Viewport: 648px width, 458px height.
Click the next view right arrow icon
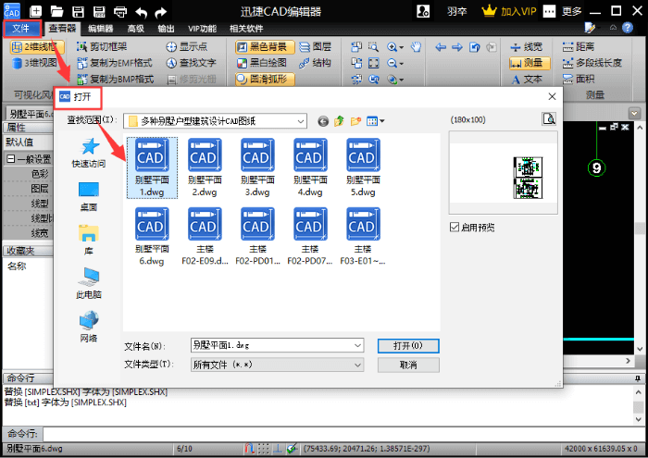point(457,47)
